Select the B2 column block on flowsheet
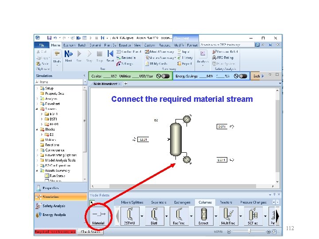The height and width of the screenshot is (239, 319). (176, 139)
